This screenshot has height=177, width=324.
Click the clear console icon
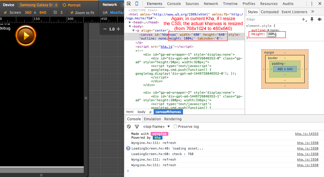click(129, 126)
